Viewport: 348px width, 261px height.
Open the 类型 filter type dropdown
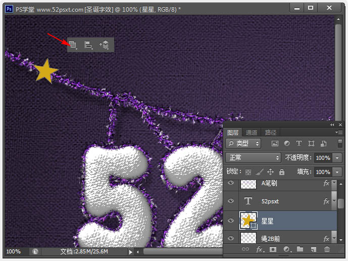[243, 143]
